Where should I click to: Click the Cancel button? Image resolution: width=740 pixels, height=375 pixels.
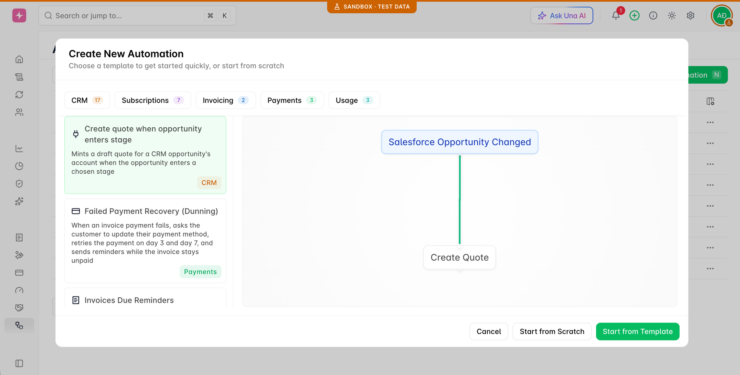[489, 332]
